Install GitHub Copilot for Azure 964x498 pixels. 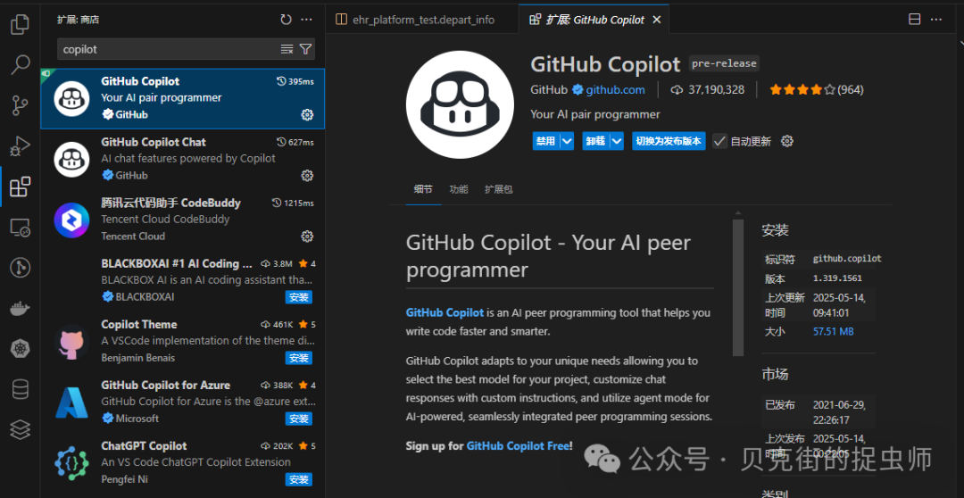pyautogui.click(x=299, y=419)
